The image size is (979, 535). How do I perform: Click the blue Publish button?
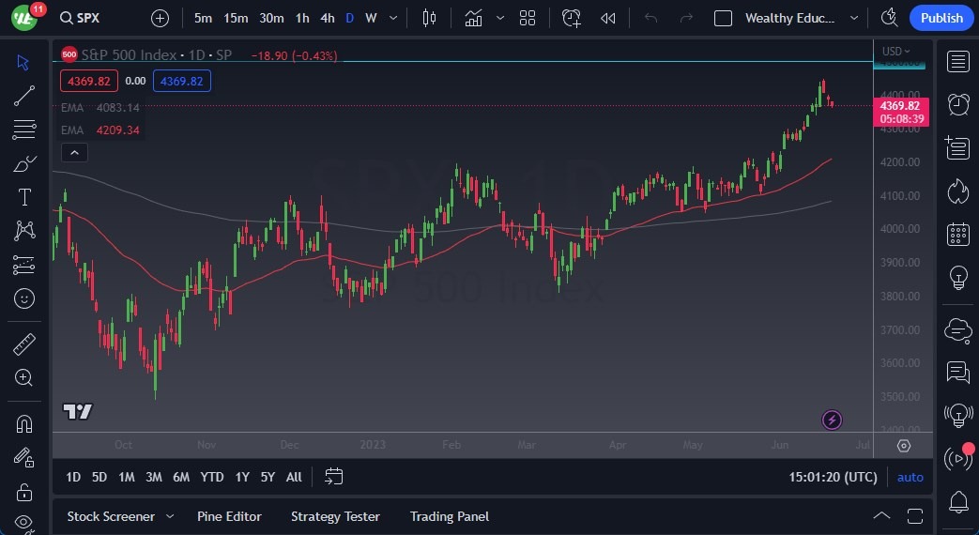tap(941, 18)
